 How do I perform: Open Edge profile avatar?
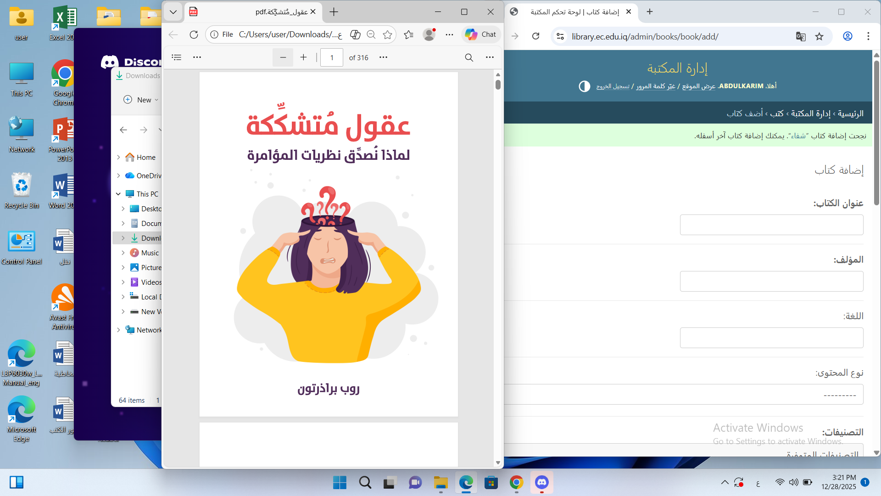click(x=429, y=34)
